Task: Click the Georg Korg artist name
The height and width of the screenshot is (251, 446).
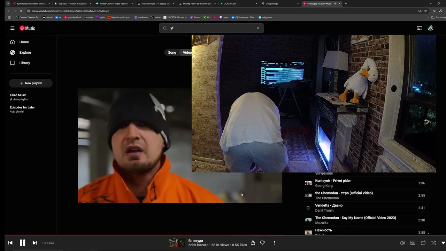Action: pyautogui.click(x=324, y=186)
